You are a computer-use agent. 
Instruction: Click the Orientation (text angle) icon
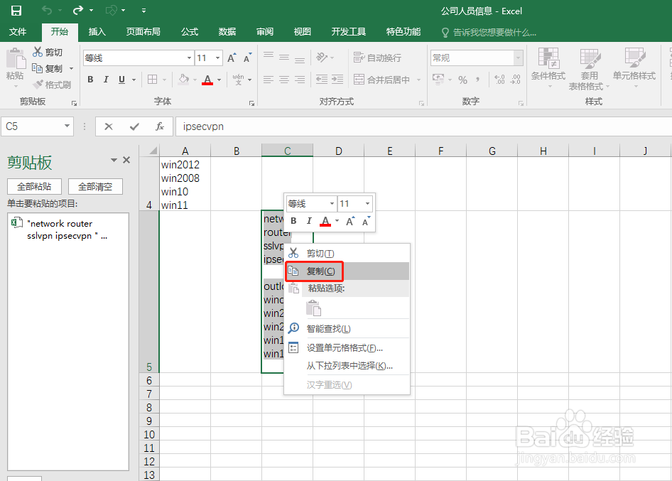(322, 58)
